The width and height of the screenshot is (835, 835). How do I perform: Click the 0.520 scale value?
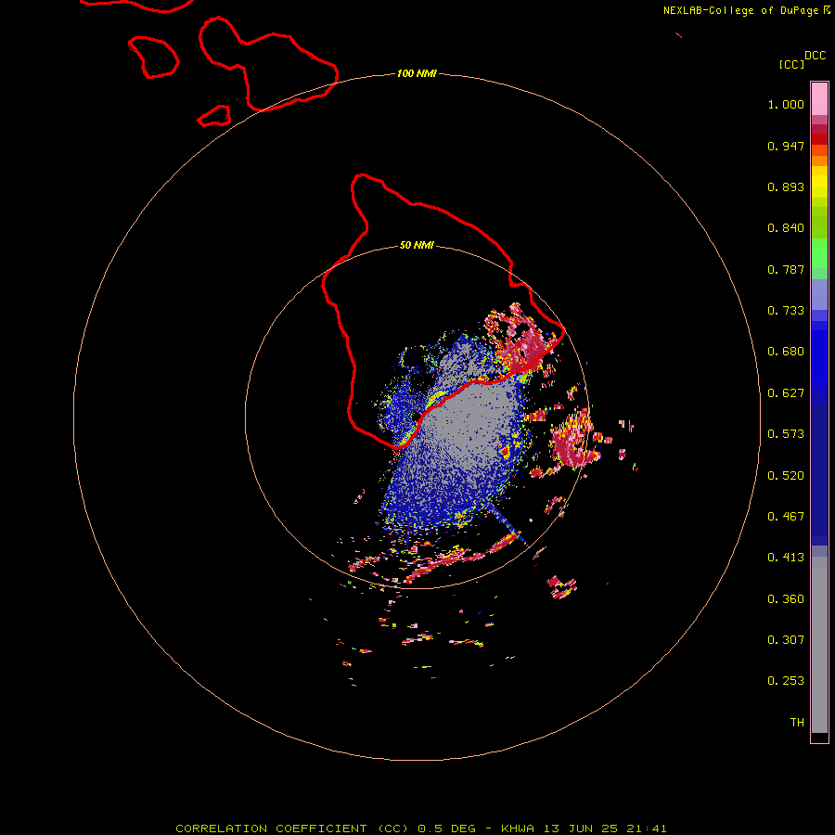(x=786, y=476)
